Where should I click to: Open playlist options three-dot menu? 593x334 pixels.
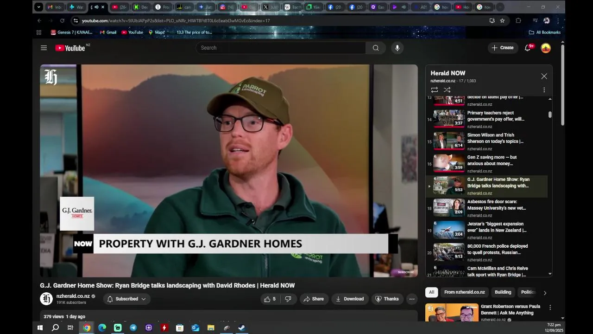coord(544,90)
